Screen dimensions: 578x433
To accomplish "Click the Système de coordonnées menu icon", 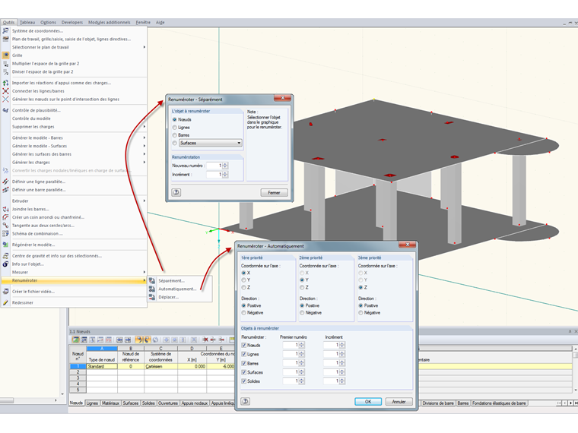I will coord(5,31).
